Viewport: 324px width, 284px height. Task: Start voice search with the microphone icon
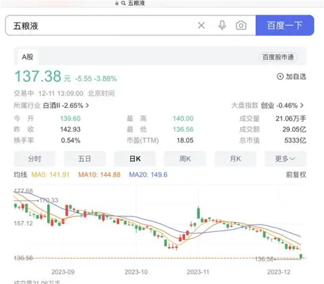[222, 25]
